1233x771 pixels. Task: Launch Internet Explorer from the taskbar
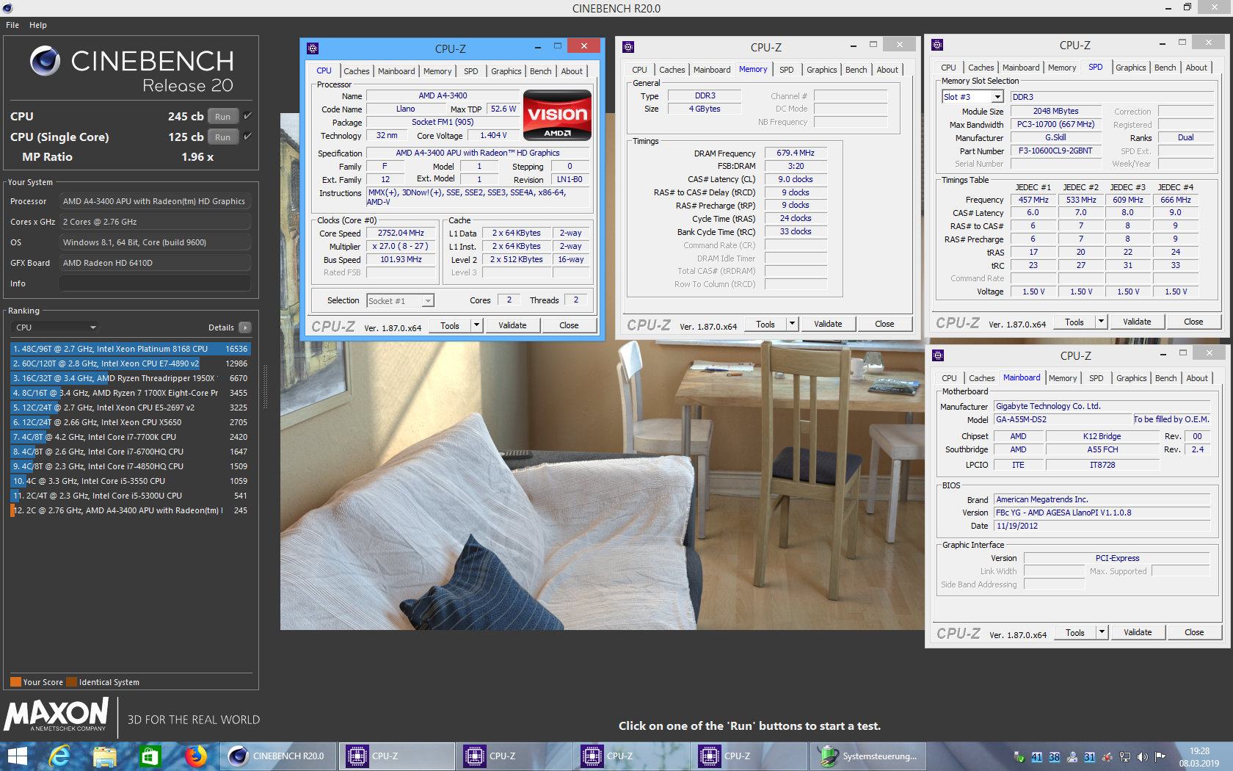[59, 756]
